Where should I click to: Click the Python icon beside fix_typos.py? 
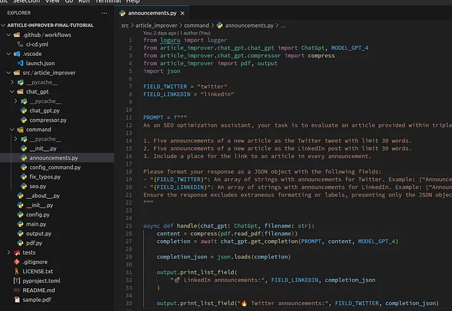point(24,177)
